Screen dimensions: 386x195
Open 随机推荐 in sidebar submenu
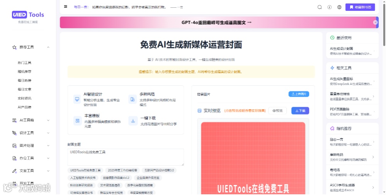coord(24,72)
